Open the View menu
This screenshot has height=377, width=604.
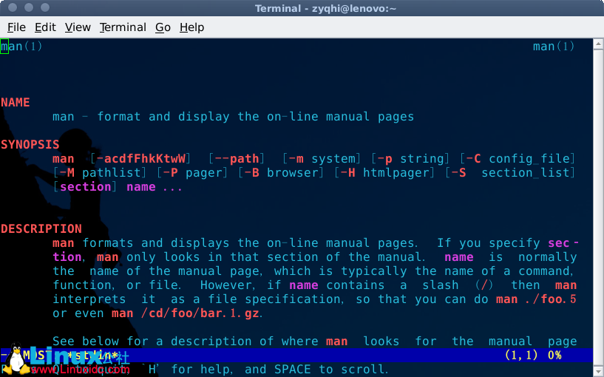tap(78, 27)
